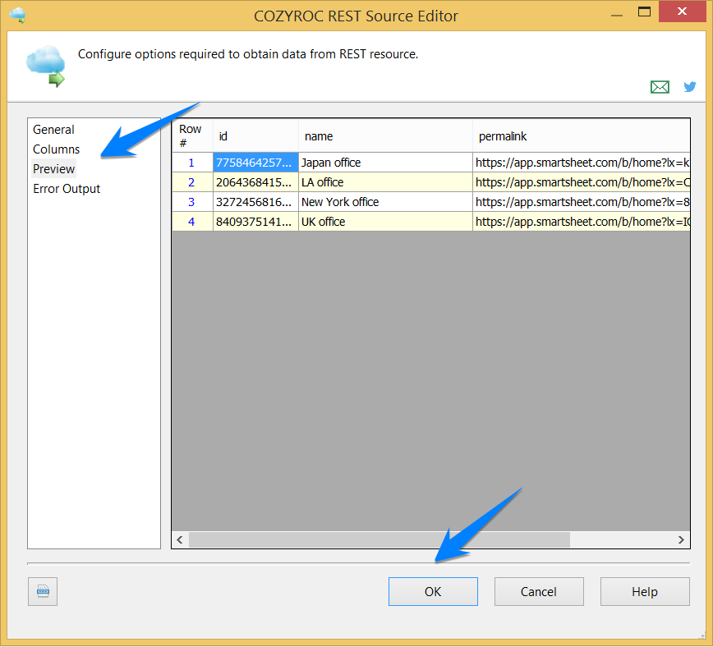Click the script/expression icon button at bottom left
This screenshot has width=713, height=647.
pos(43,591)
